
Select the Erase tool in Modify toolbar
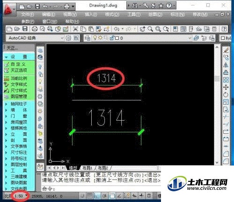(226, 50)
